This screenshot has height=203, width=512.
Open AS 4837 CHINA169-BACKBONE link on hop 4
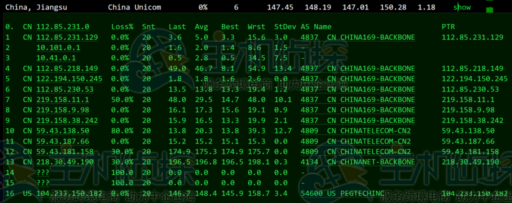pos(358,68)
